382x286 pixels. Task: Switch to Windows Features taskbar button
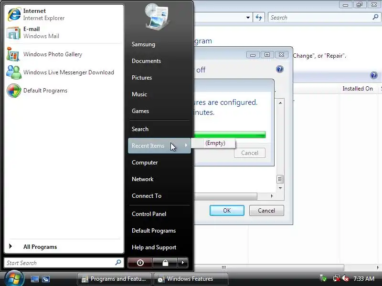191,279
